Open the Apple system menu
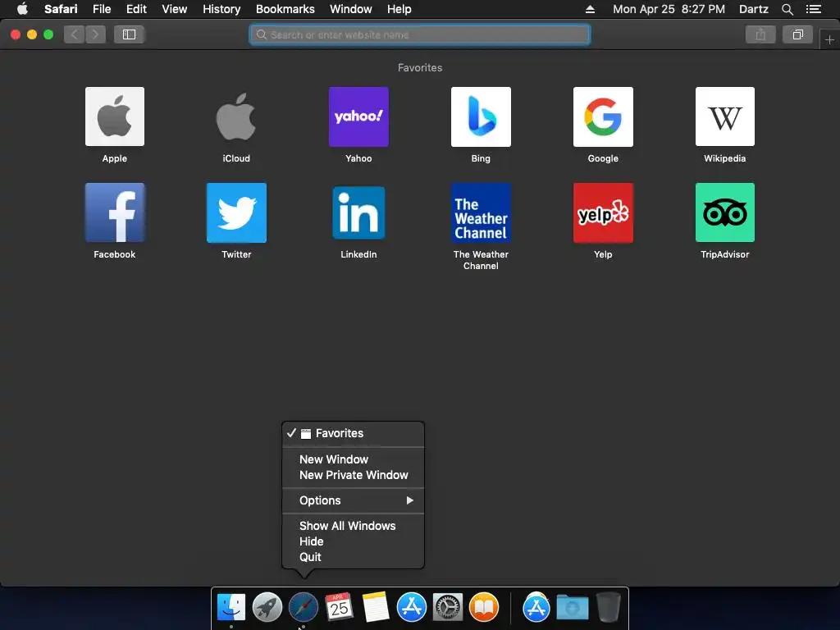This screenshot has width=840, height=630. (x=22, y=9)
